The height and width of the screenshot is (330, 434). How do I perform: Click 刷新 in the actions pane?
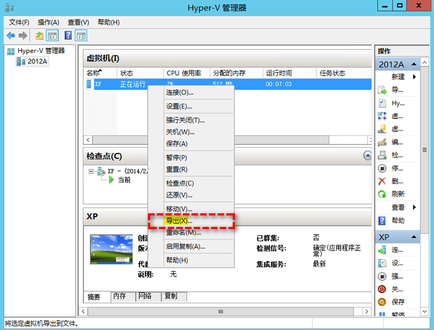(x=397, y=194)
